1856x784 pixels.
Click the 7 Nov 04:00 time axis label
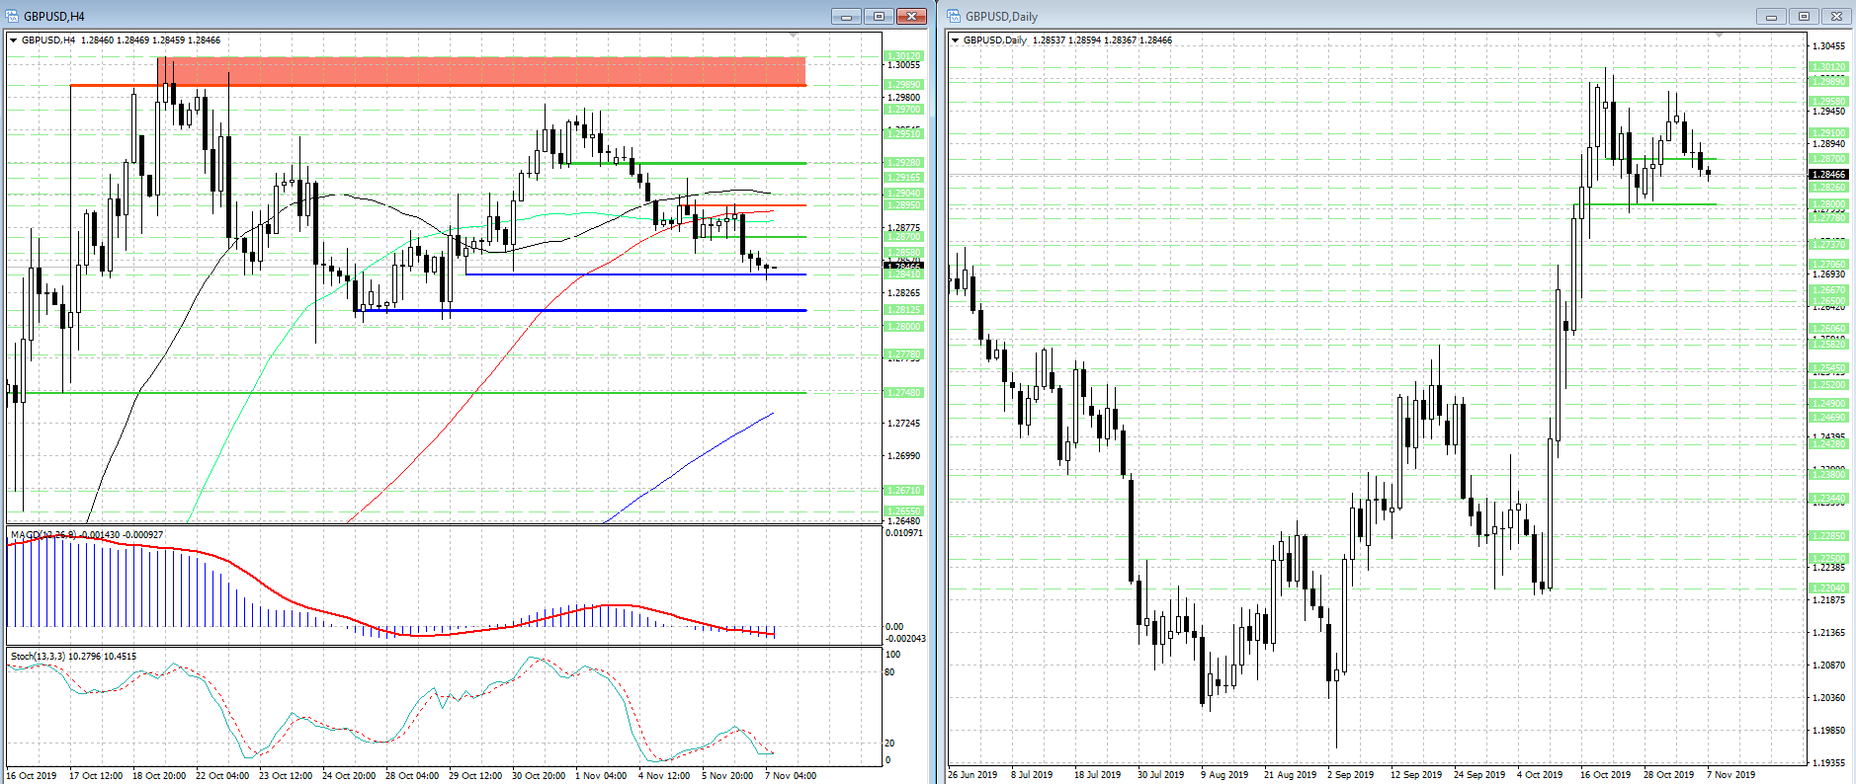[x=791, y=775]
